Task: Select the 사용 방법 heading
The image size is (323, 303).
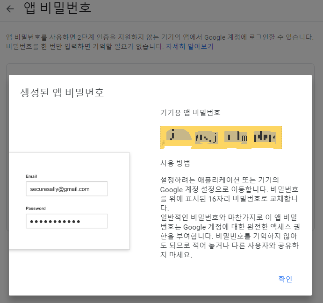Action: [x=175, y=163]
